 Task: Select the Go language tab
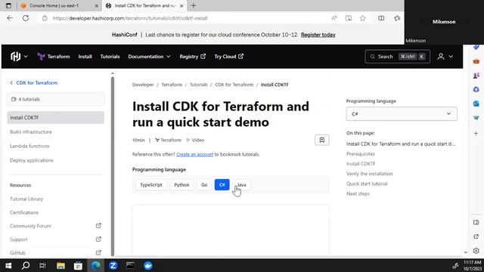[x=204, y=184]
